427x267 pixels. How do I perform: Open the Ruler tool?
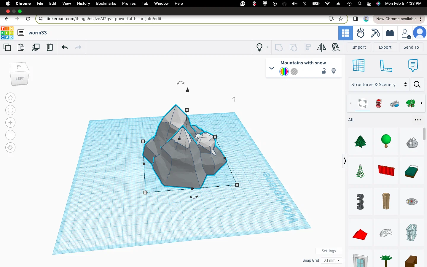click(x=386, y=65)
